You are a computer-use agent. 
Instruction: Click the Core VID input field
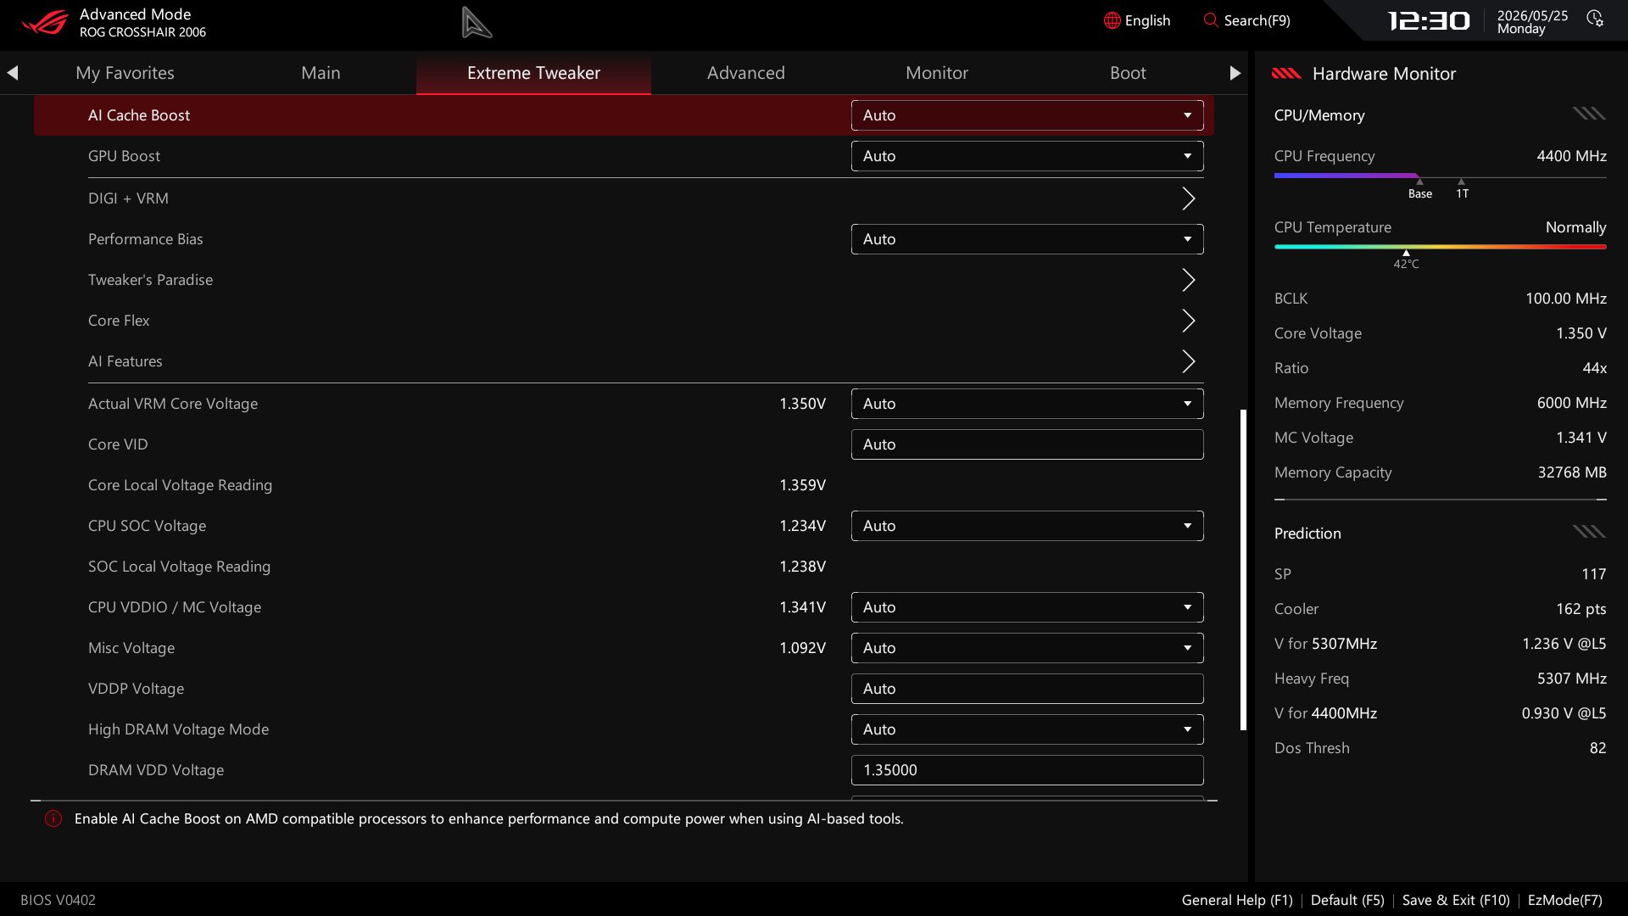click(1027, 444)
